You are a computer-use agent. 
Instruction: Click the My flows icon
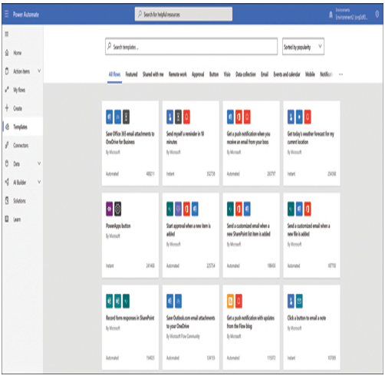tap(7, 90)
